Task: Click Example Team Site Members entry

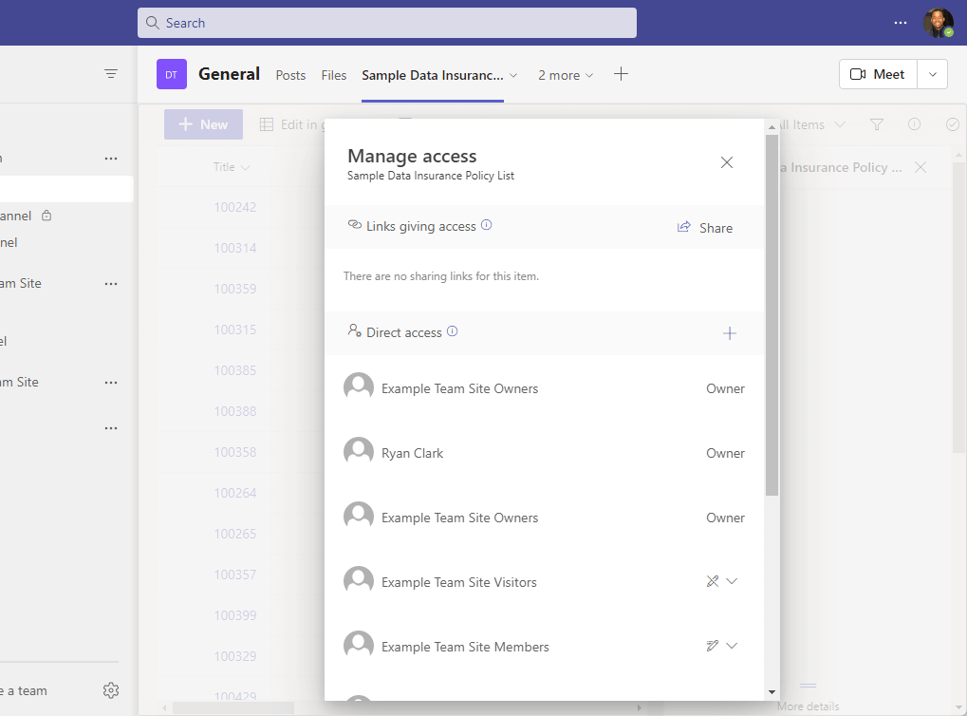Action: coord(465,647)
